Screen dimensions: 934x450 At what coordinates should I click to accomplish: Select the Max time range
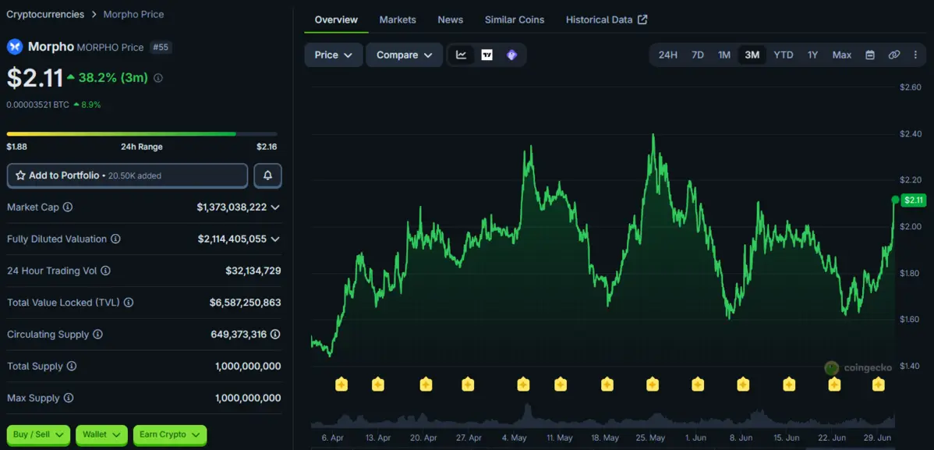pos(842,55)
